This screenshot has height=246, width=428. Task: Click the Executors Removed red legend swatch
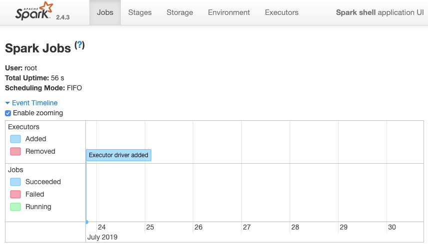click(x=15, y=151)
